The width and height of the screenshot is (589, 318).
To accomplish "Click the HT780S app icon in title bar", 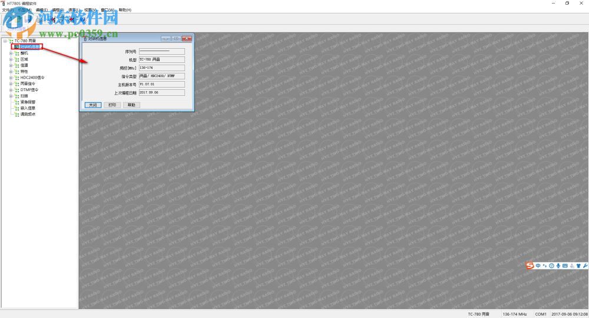I will pos(4,3).
